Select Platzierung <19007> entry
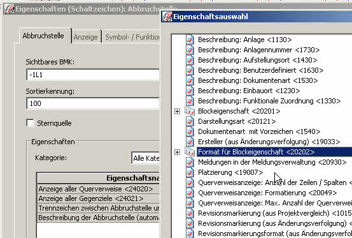 pos(230,172)
